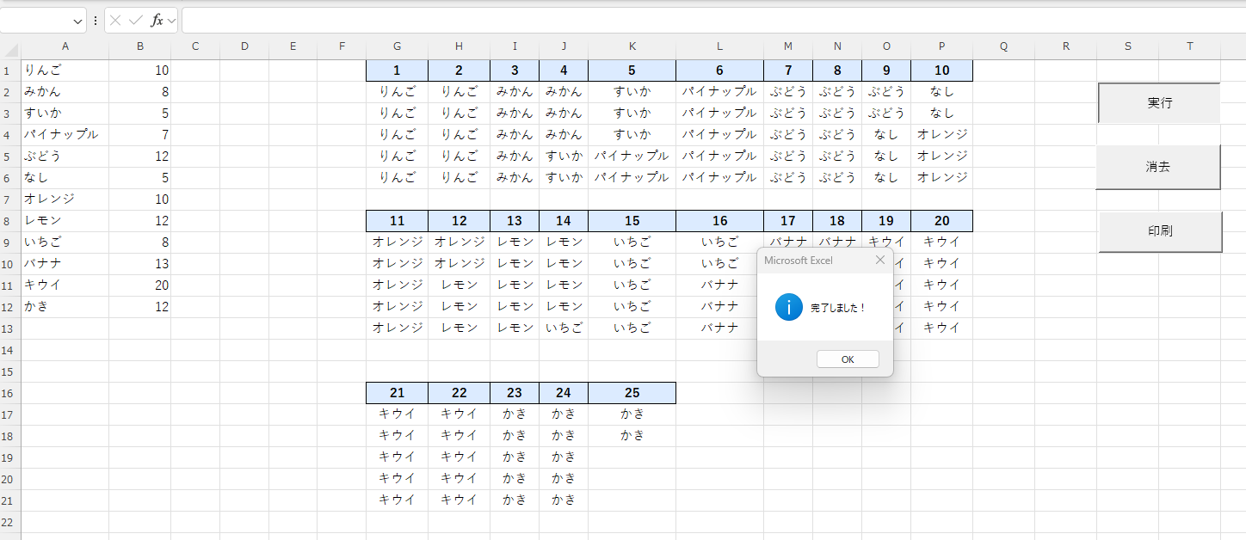This screenshot has height=540, width=1246.
Task: Click the formula bar enter checkmark icon
Action: 135,21
